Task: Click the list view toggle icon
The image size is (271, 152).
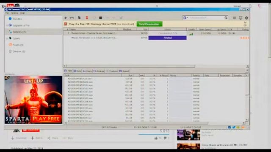Action: 234,18
